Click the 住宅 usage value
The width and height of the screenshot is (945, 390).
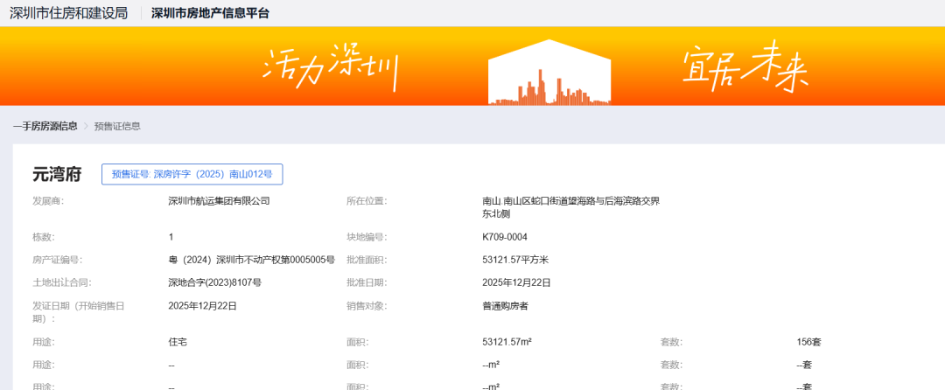click(x=178, y=342)
